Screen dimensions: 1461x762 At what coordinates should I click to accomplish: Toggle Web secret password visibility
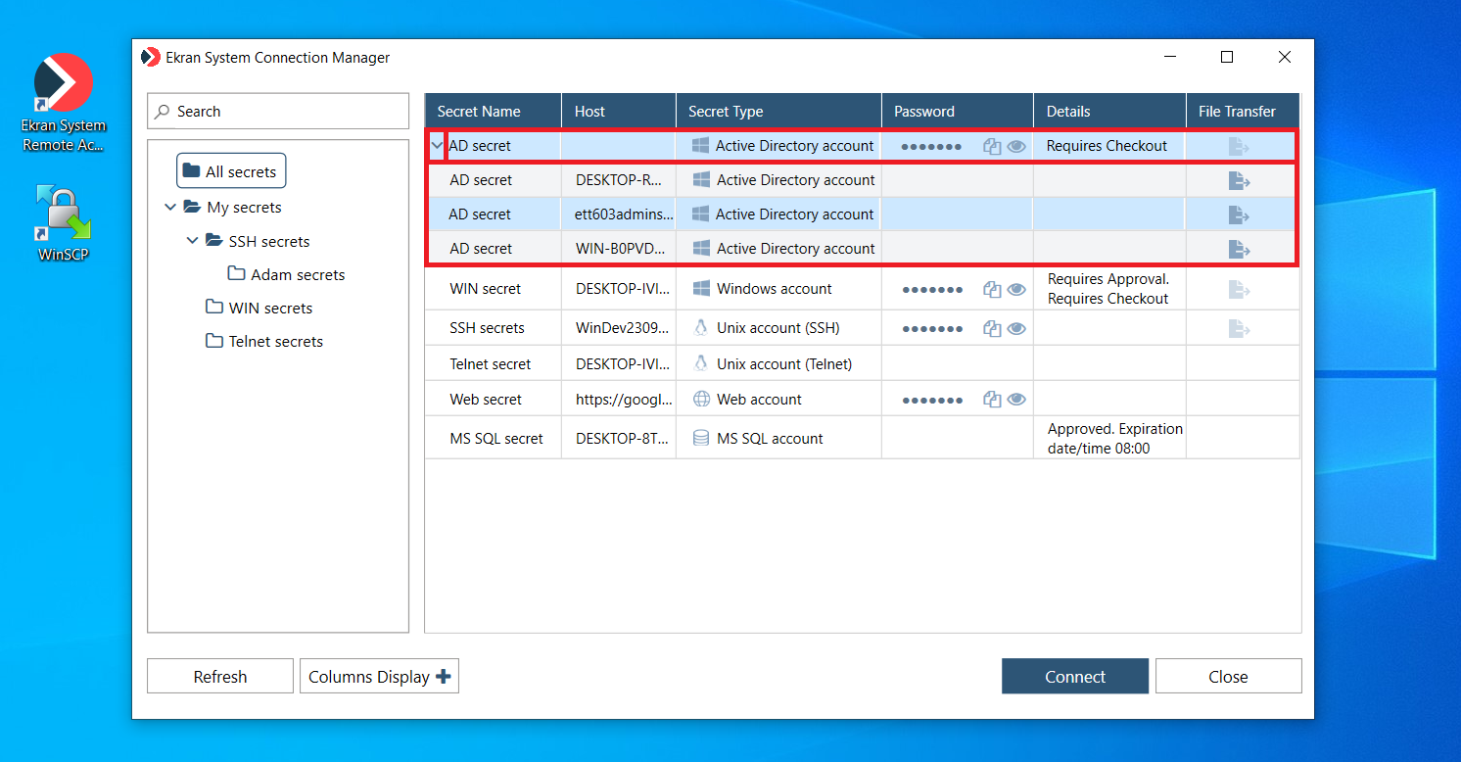click(1016, 400)
